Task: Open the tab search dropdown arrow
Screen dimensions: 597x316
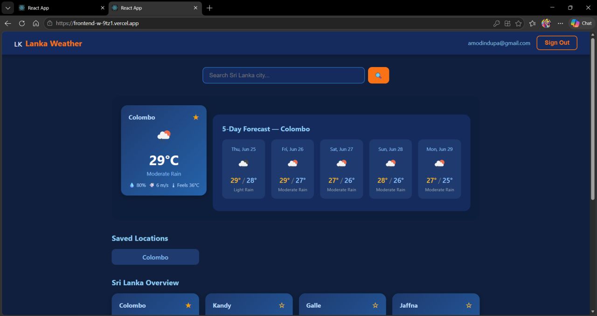Action: pos(7,8)
